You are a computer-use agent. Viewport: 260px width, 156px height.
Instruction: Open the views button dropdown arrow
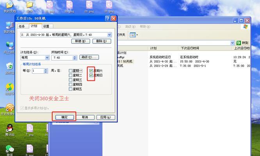(137, 35)
